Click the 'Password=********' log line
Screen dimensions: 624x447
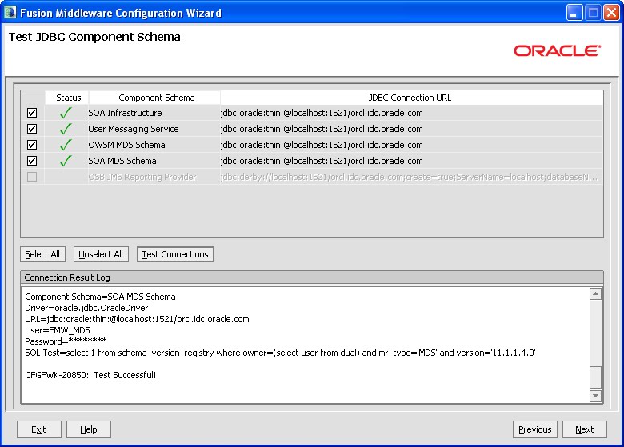coord(66,341)
